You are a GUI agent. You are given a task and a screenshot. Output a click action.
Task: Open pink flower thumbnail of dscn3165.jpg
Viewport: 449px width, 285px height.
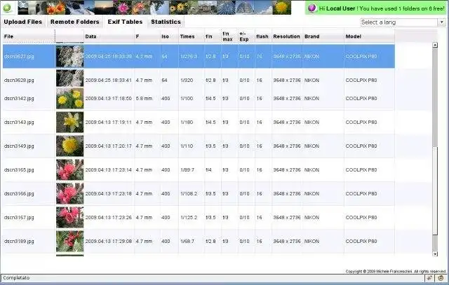tap(70, 169)
